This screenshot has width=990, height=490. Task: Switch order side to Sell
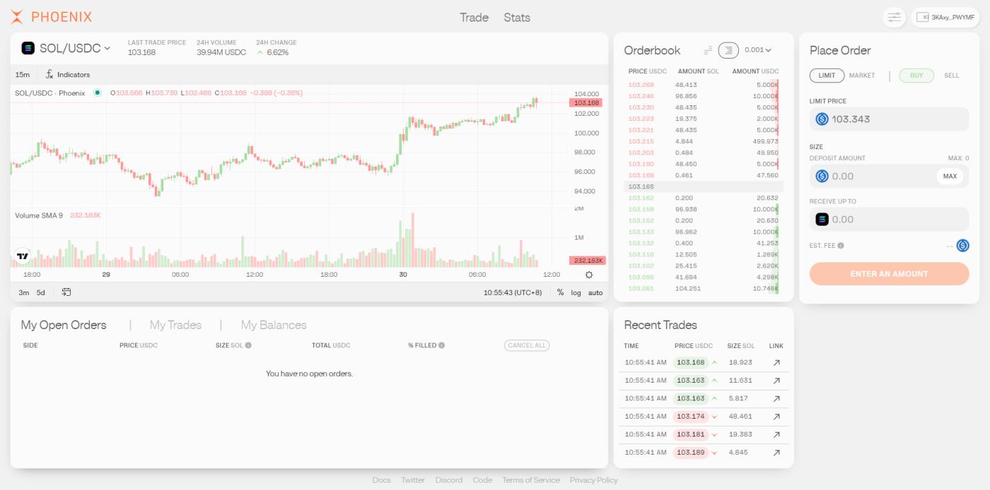tap(951, 76)
